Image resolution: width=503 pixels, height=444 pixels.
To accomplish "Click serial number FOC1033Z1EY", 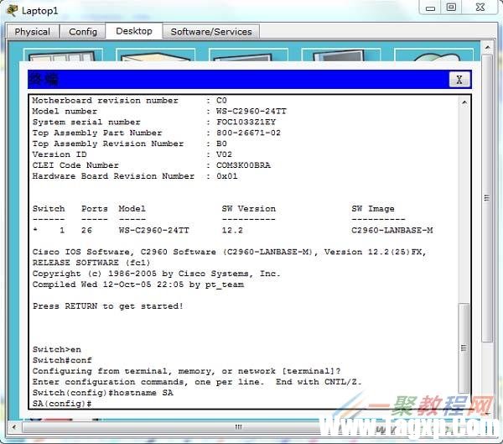I will (x=246, y=122).
